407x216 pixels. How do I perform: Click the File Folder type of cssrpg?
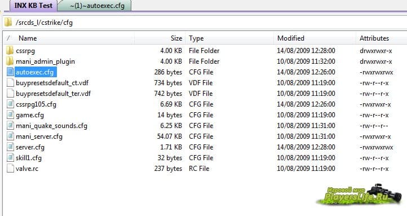point(204,51)
